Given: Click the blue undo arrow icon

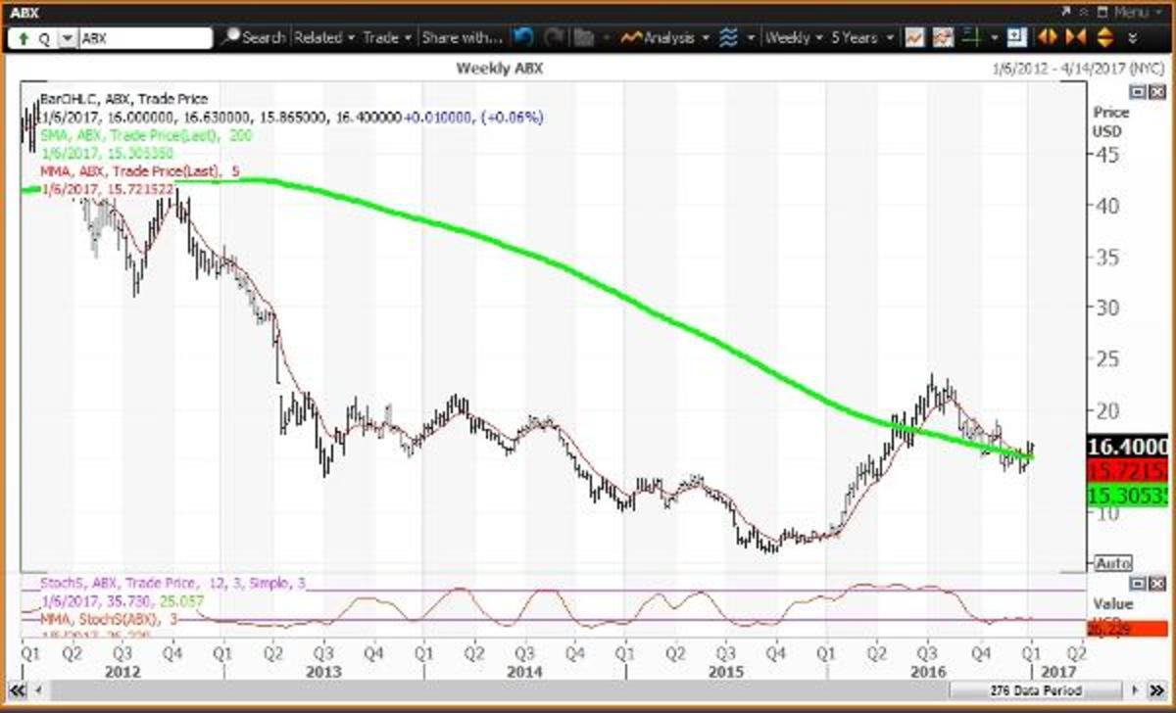Looking at the screenshot, I should [x=523, y=38].
